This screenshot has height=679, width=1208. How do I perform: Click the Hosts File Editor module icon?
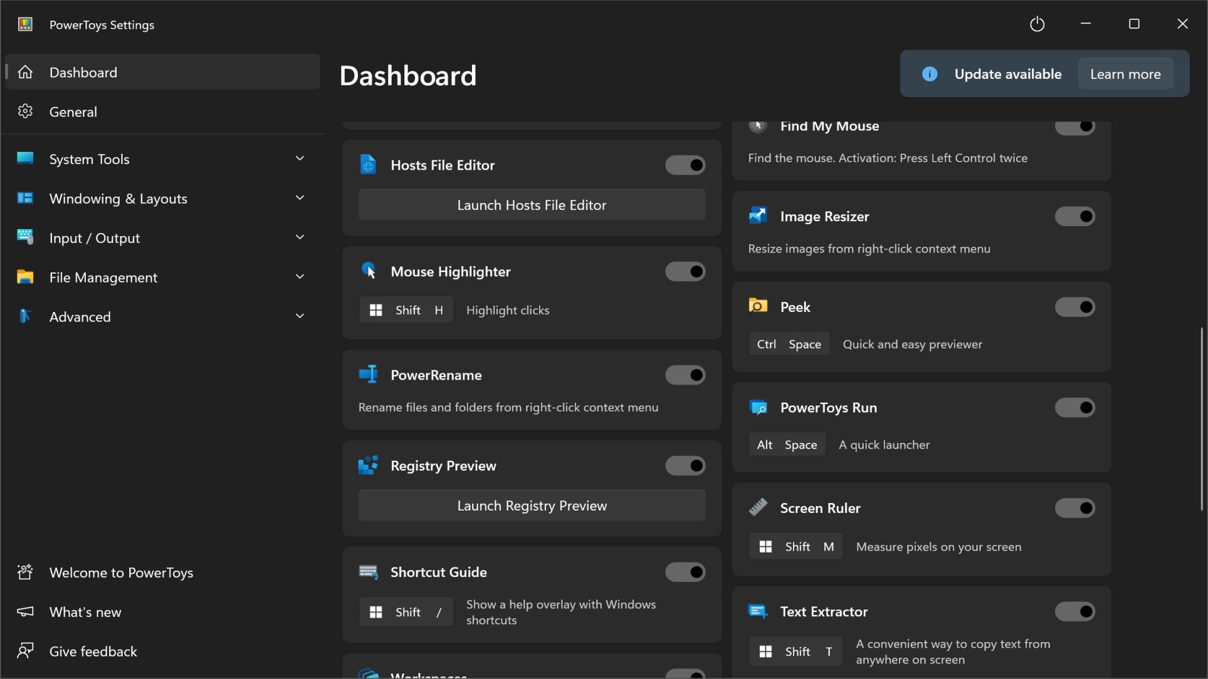tap(368, 165)
